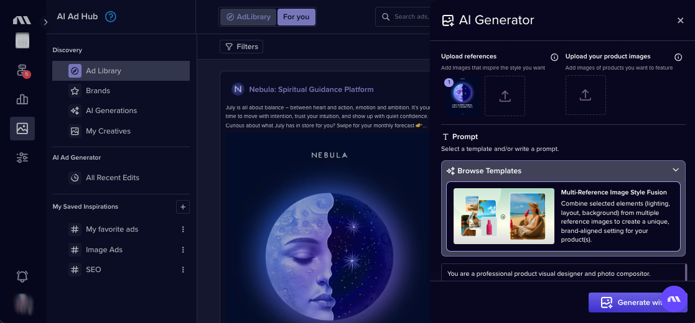695x323 pixels.
Task: Click the clock icon beside All Recent Edits
Action: pyautogui.click(x=75, y=178)
